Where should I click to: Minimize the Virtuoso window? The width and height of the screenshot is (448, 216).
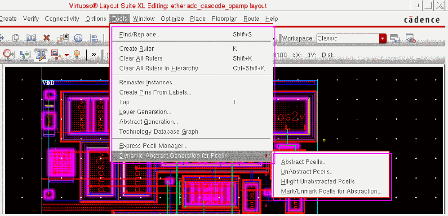tap(418, 5)
